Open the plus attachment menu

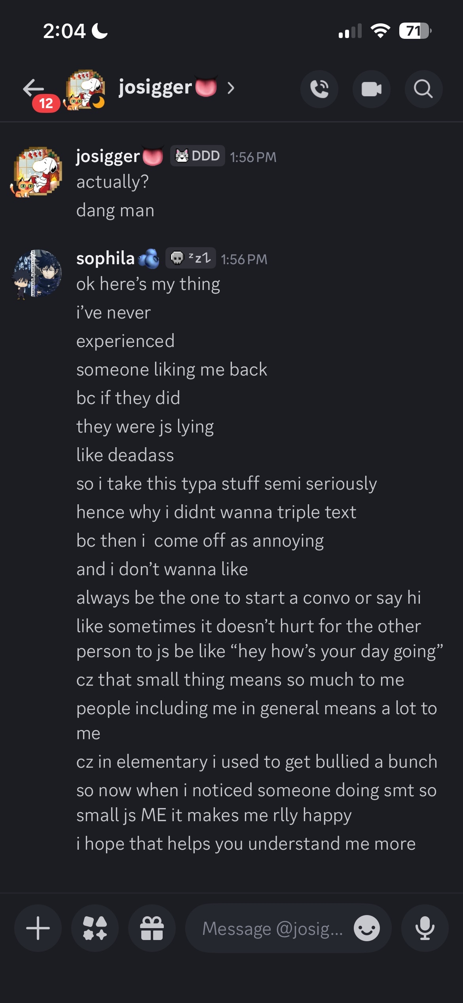[x=38, y=928]
